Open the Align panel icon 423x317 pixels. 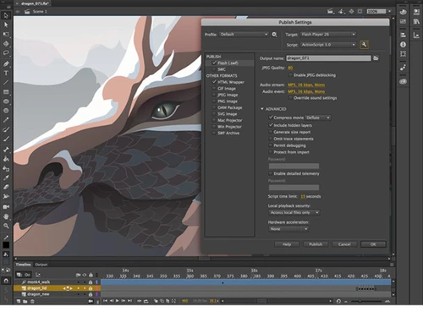pos(403,35)
